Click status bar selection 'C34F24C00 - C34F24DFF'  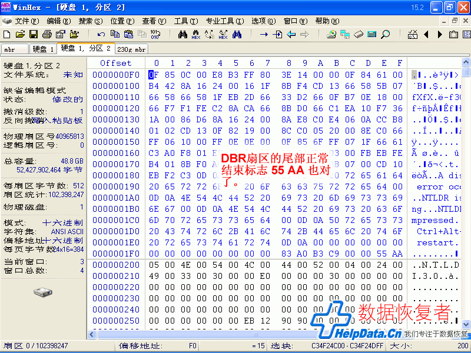(x=347, y=346)
